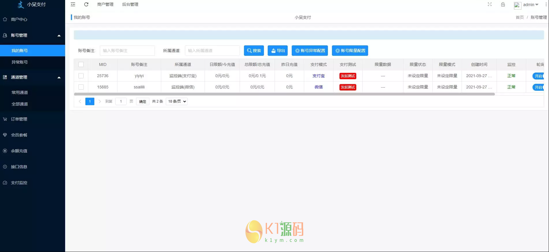Click the 搜索 search button
The width and height of the screenshot is (549, 252).
tap(254, 51)
